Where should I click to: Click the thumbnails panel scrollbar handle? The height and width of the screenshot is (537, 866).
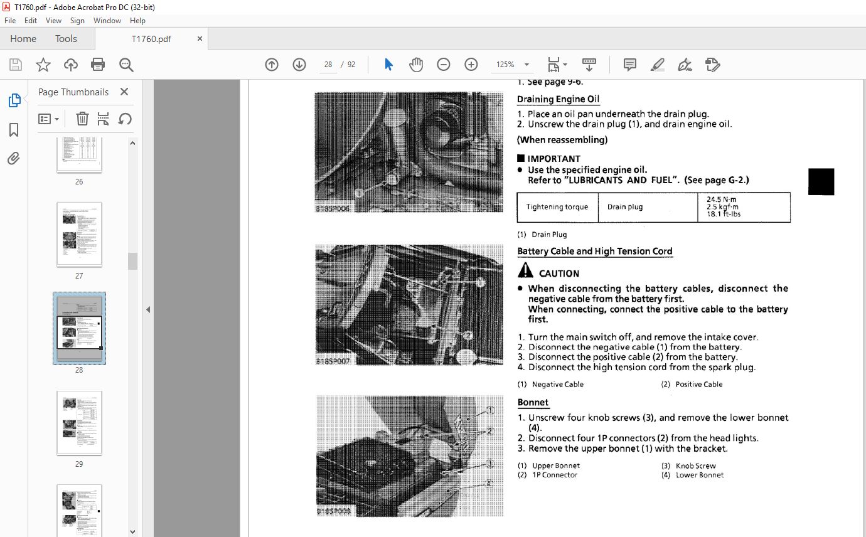pyautogui.click(x=132, y=261)
